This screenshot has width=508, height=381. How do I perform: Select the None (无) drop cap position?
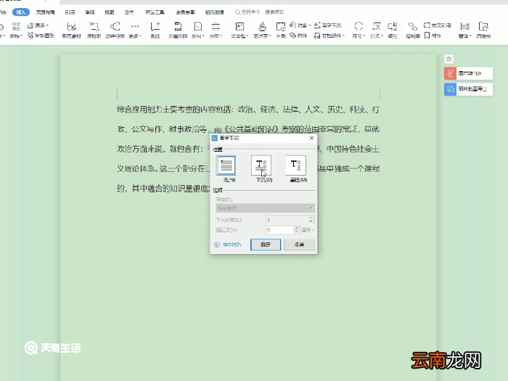tap(226, 165)
